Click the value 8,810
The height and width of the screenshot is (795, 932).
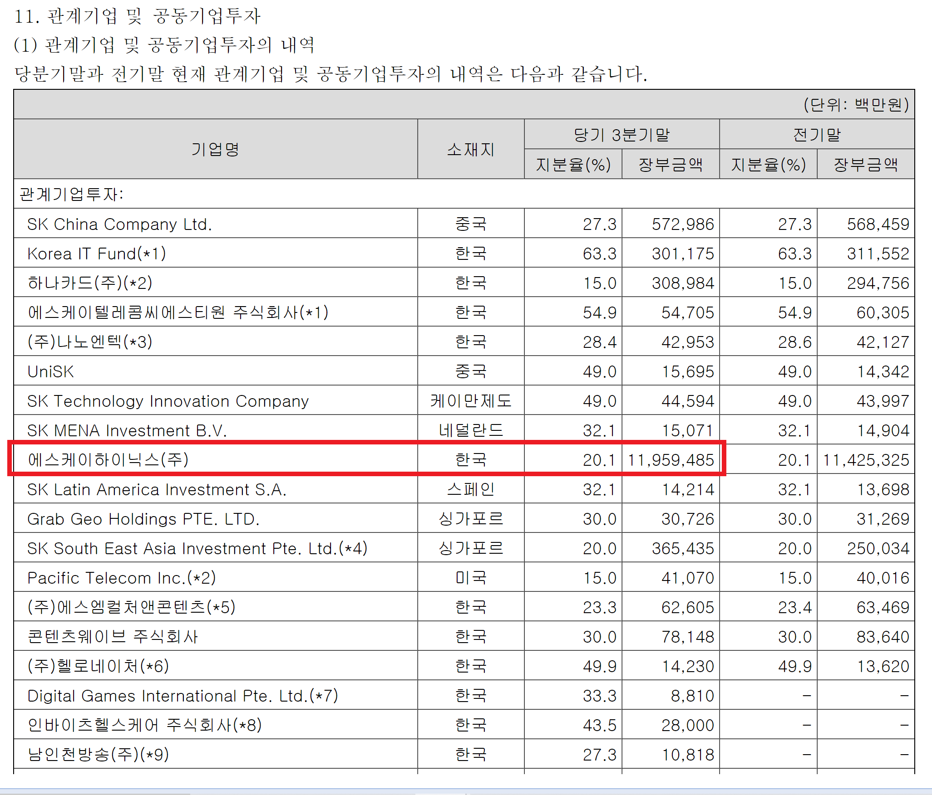point(692,696)
